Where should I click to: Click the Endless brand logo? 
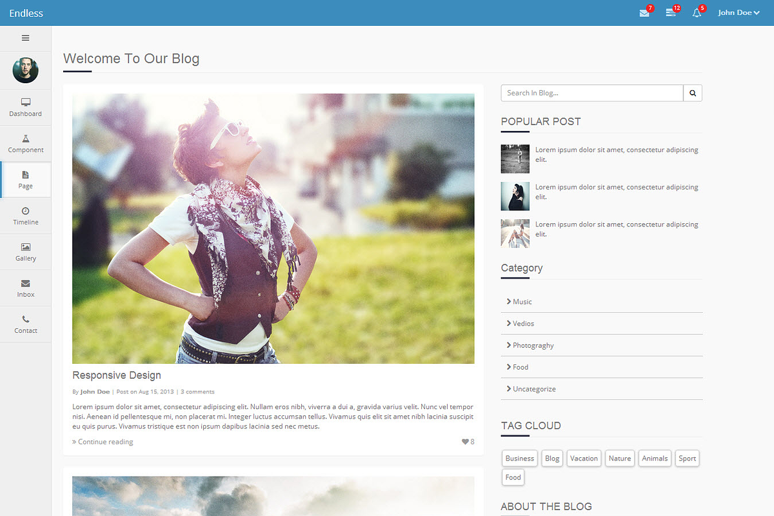click(x=26, y=13)
